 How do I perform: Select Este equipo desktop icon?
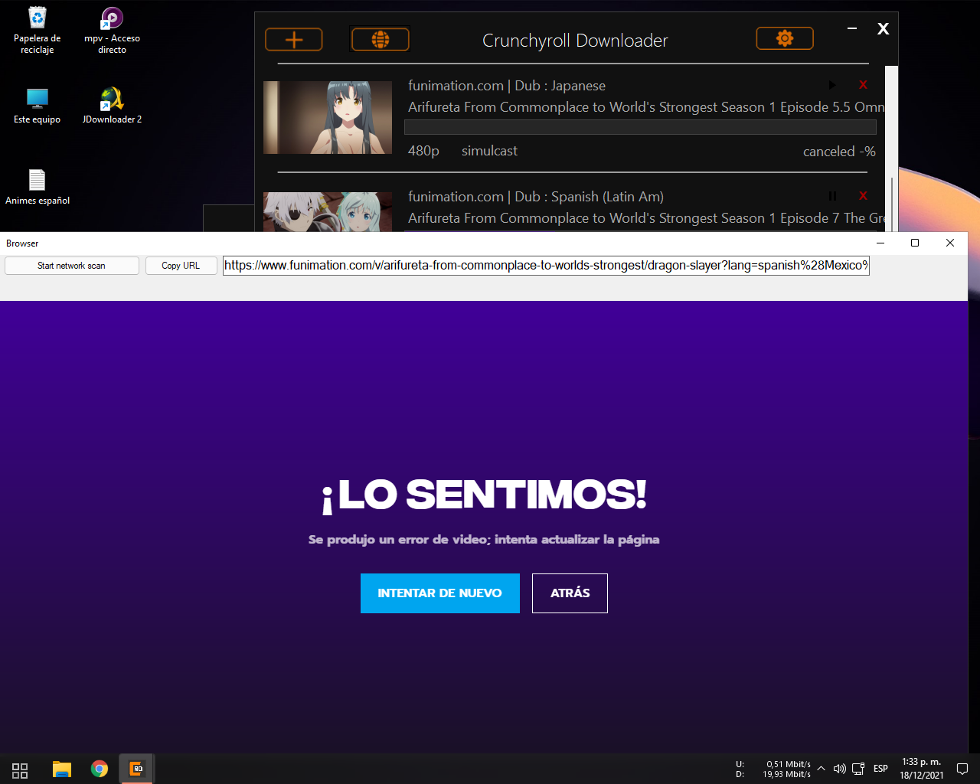tap(38, 106)
